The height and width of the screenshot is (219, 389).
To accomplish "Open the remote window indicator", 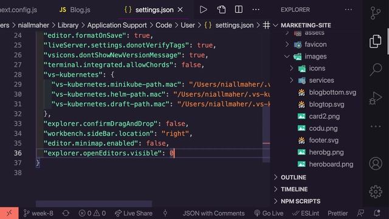I will [x=9, y=213].
